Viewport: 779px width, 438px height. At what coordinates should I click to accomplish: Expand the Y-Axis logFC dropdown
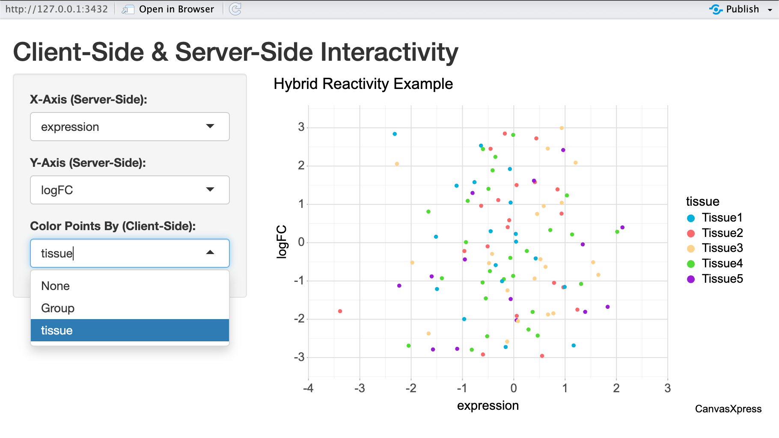pyautogui.click(x=210, y=189)
